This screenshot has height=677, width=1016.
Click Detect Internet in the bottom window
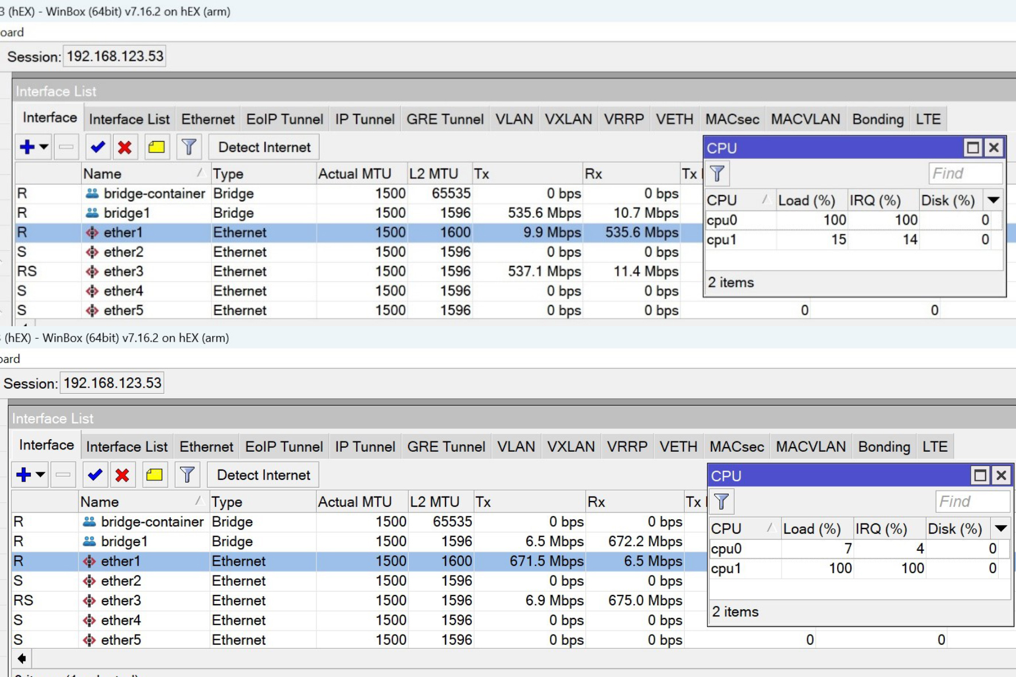tap(263, 475)
